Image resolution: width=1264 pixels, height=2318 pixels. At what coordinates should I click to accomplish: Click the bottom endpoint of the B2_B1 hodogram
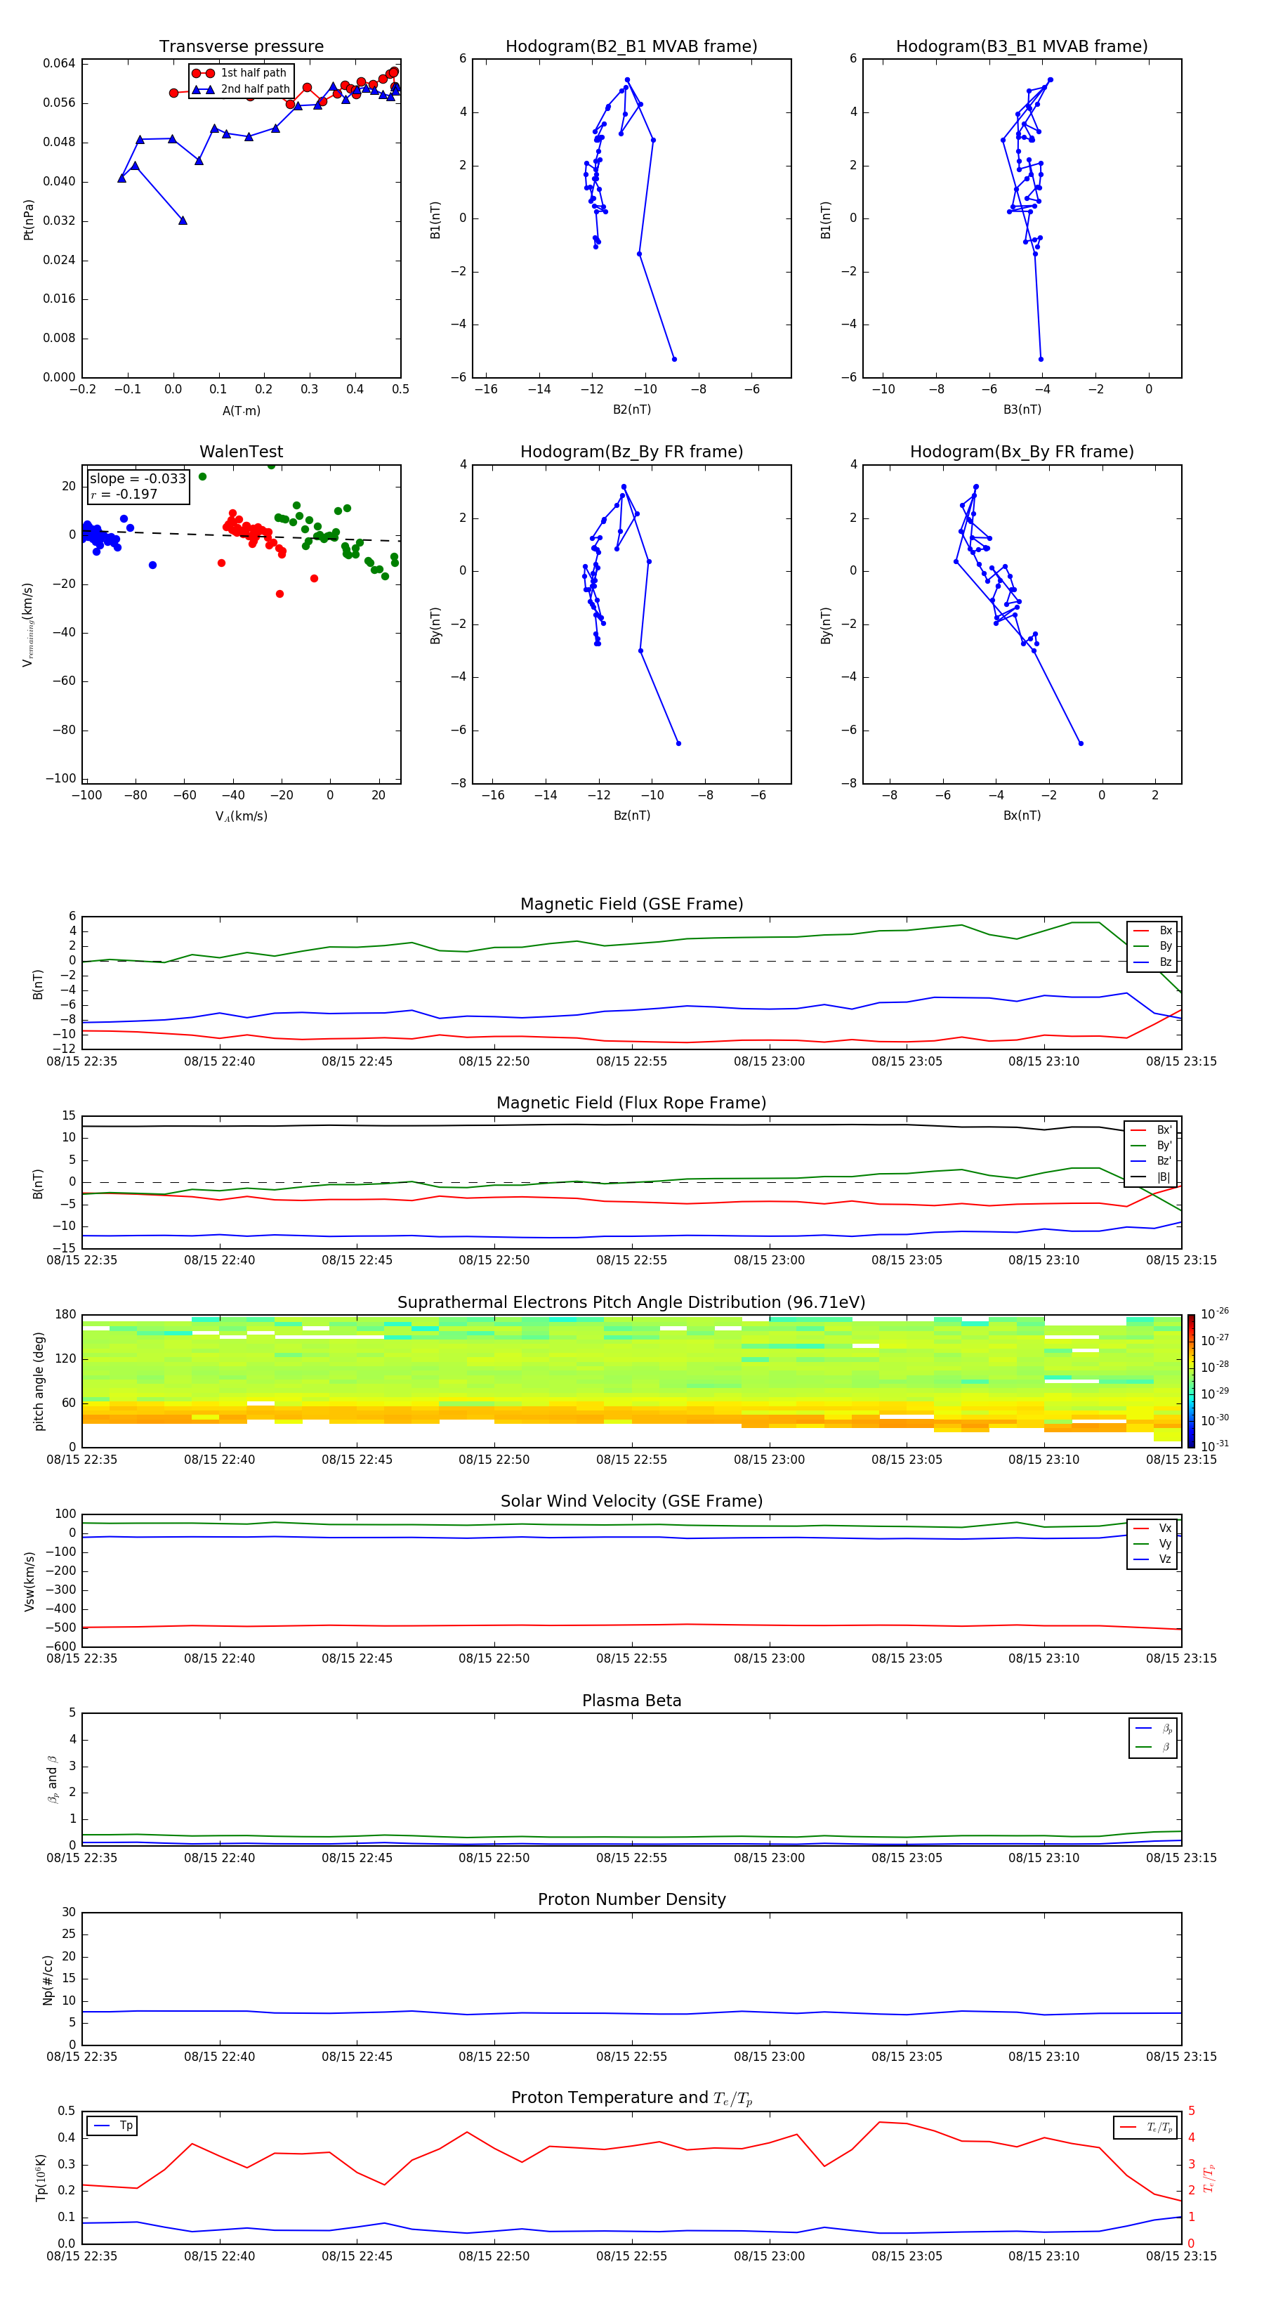coord(674,359)
